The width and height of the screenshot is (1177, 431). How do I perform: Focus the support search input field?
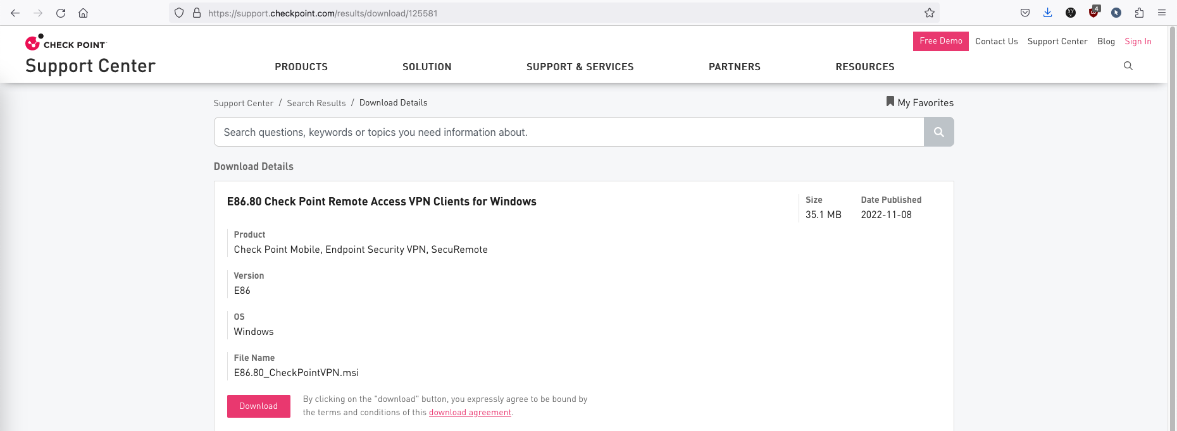click(x=568, y=132)
